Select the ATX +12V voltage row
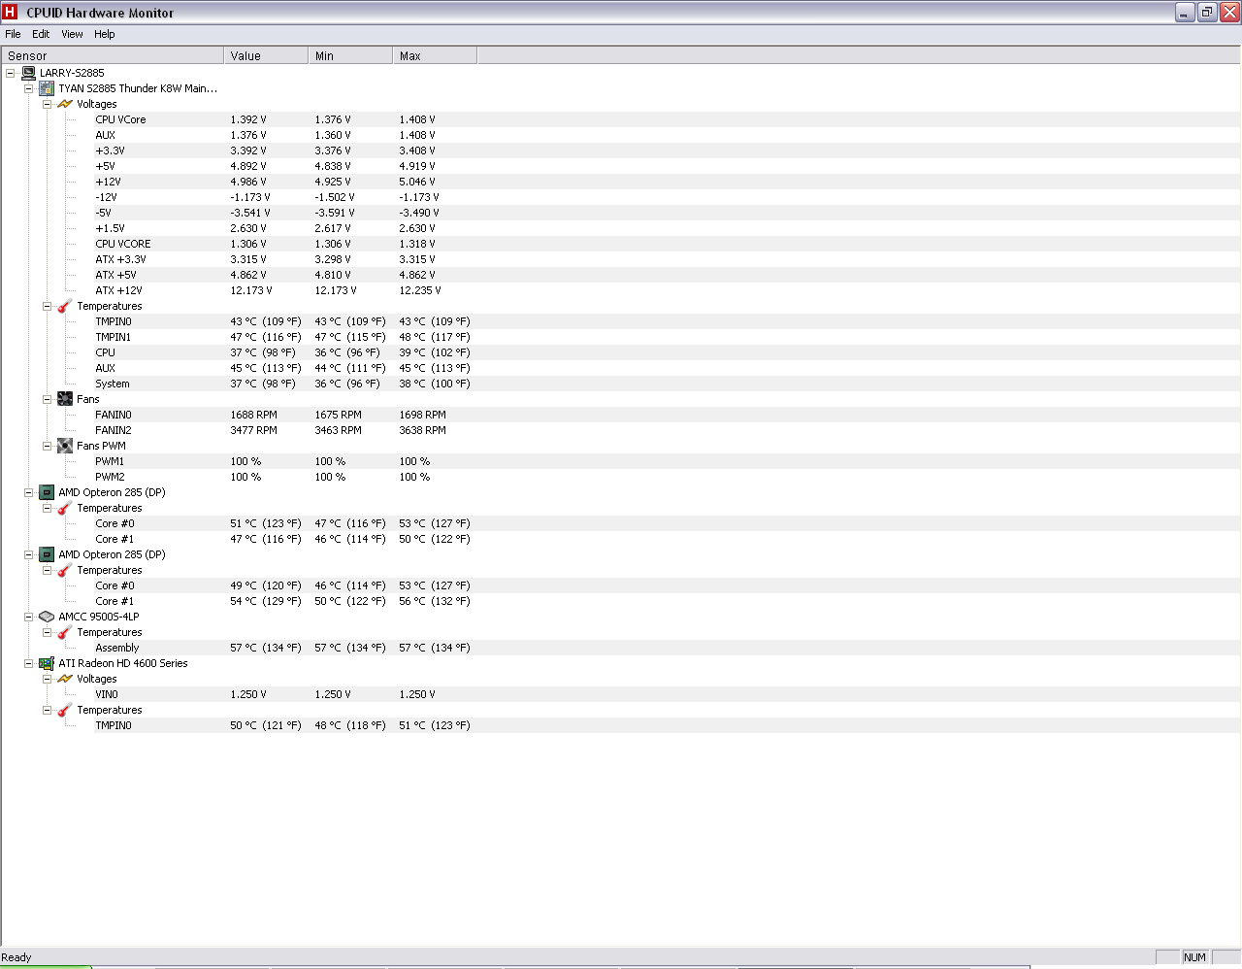The image size is (1242, 969). point(621,290)
